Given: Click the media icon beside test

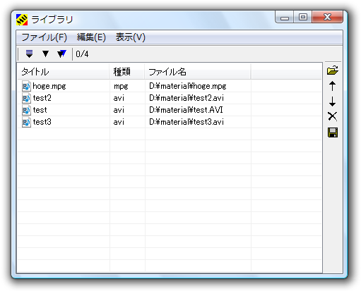Looking at the screenshot, I should tap(26, 110).
